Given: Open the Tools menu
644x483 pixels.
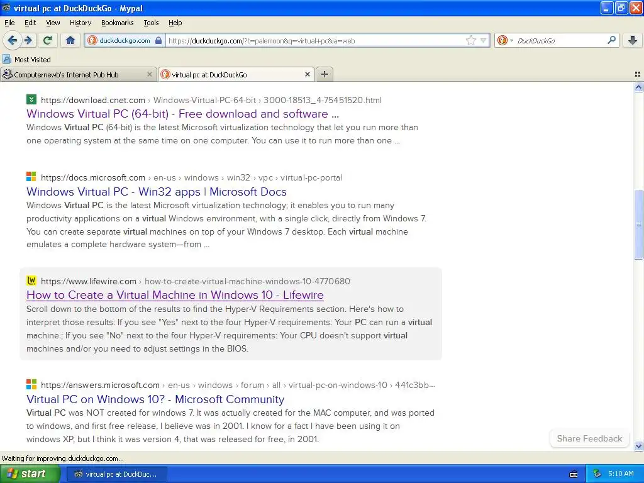Looking at the screenshot, I should (151, 23).
